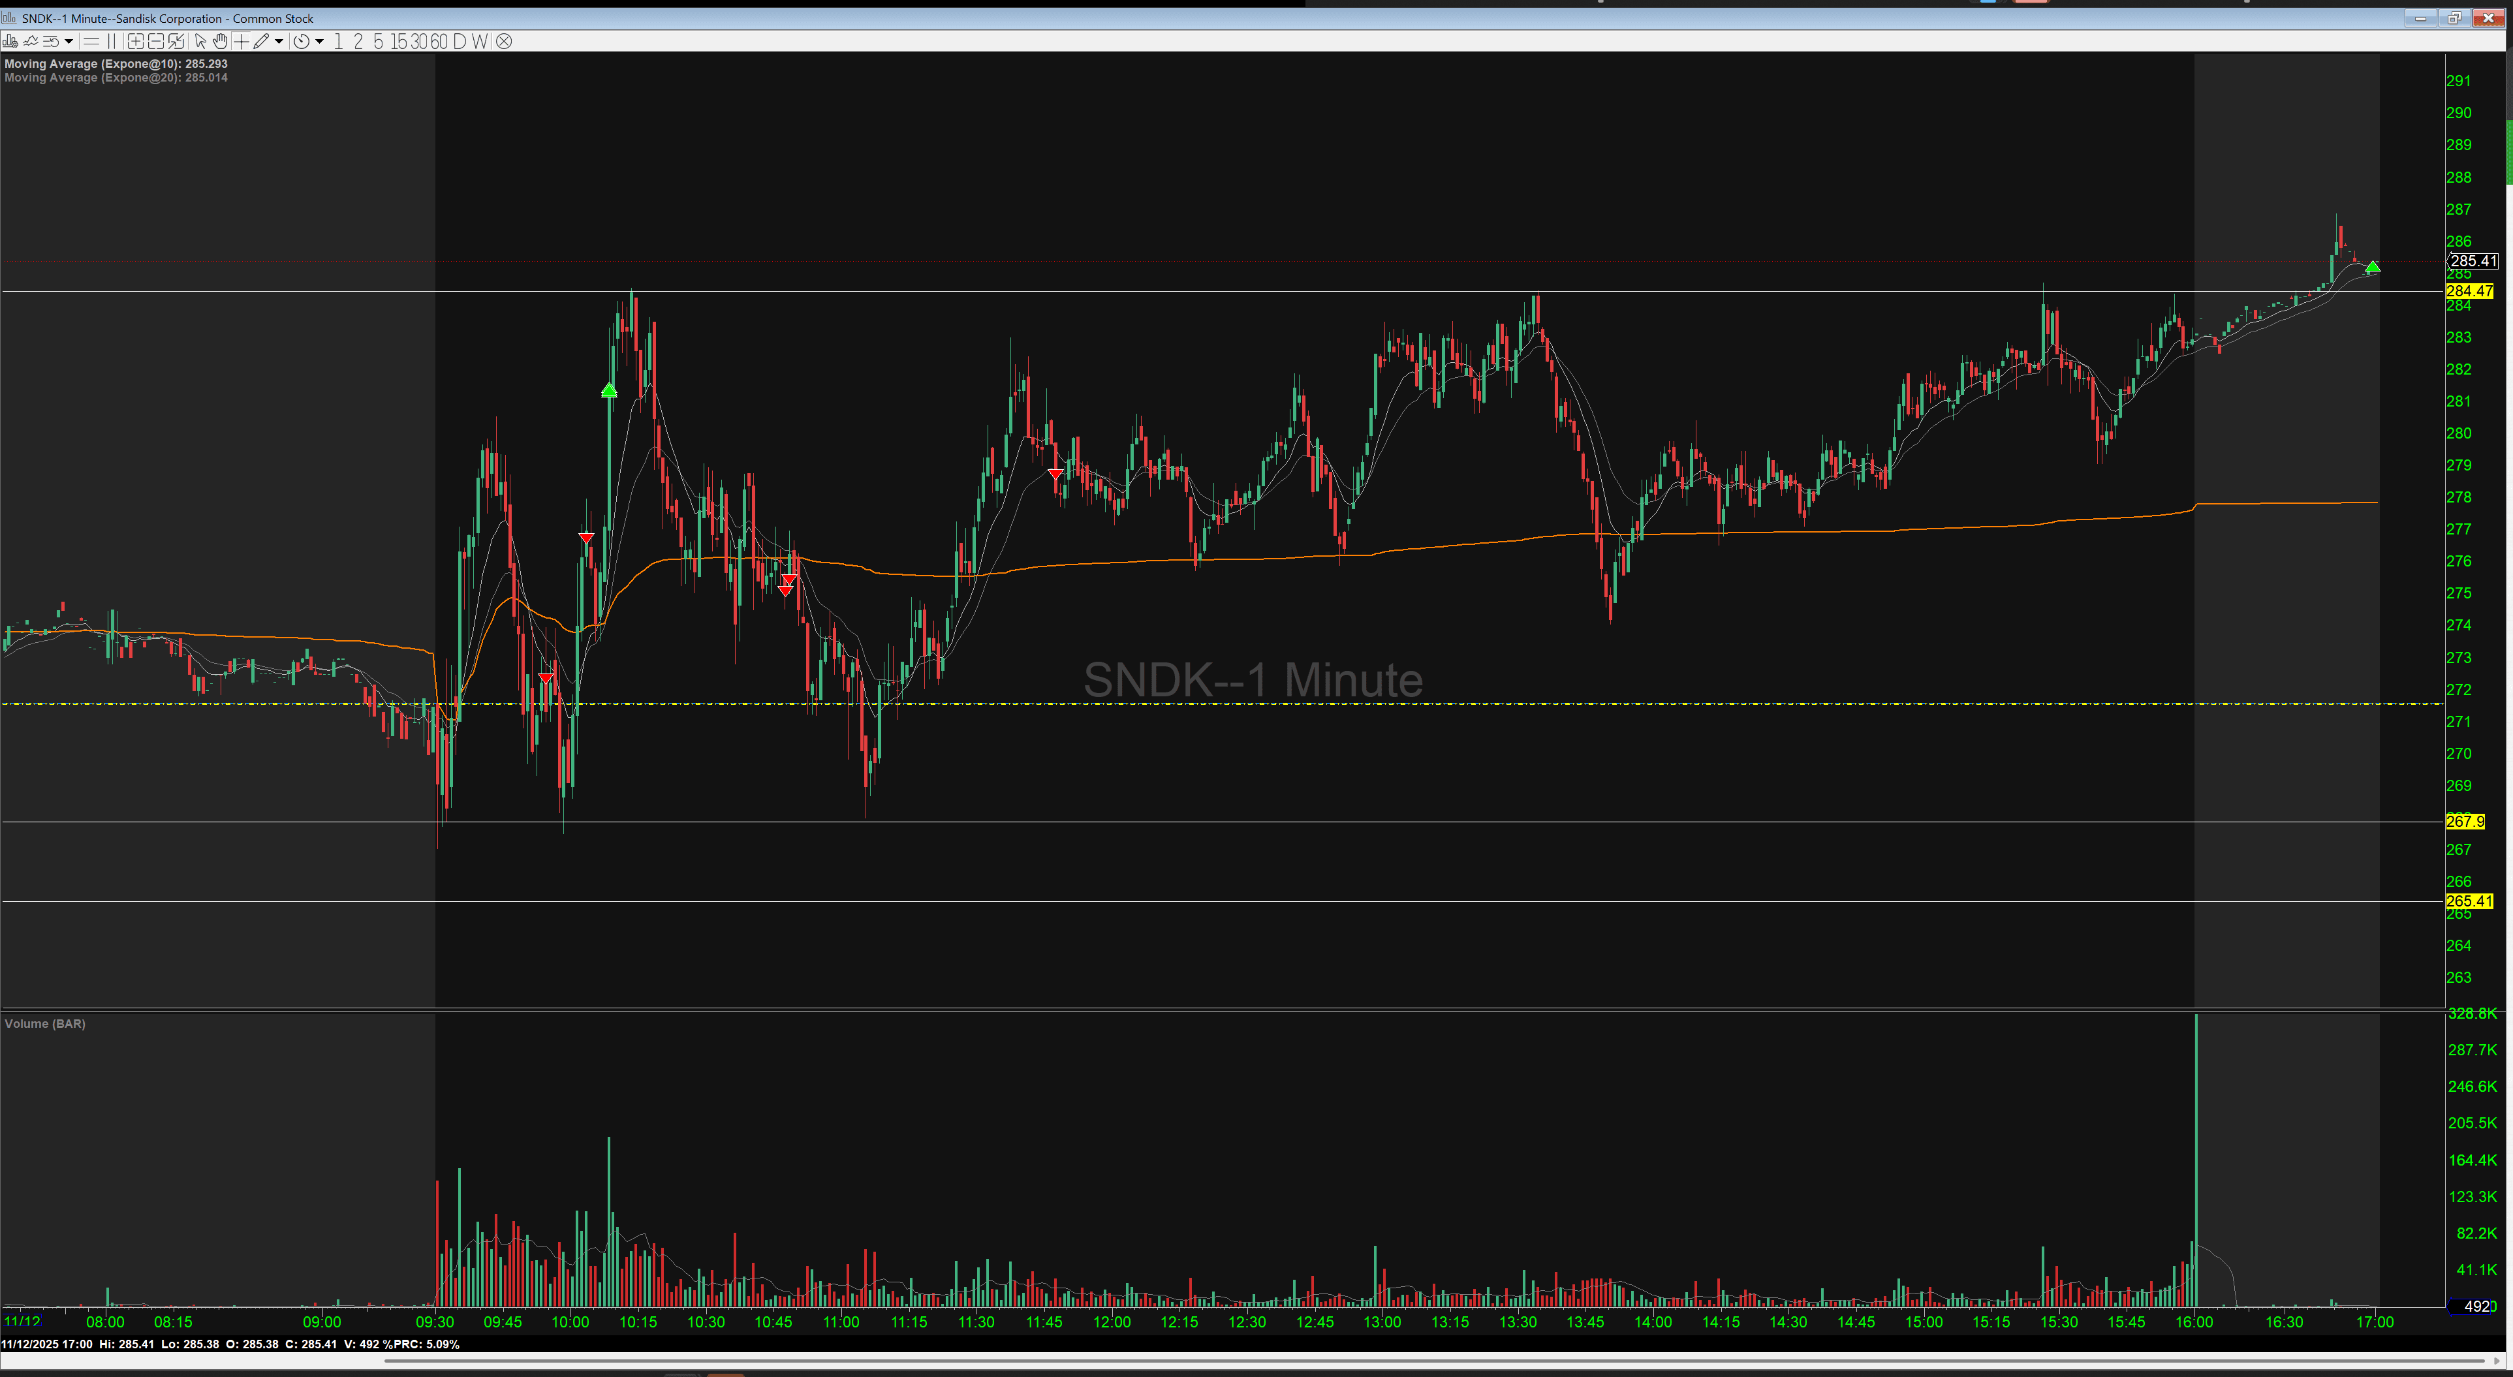Open dropdown beside the list-undo icon
The height and width of the screenshot is (1377, 2513).
point(69,41)
